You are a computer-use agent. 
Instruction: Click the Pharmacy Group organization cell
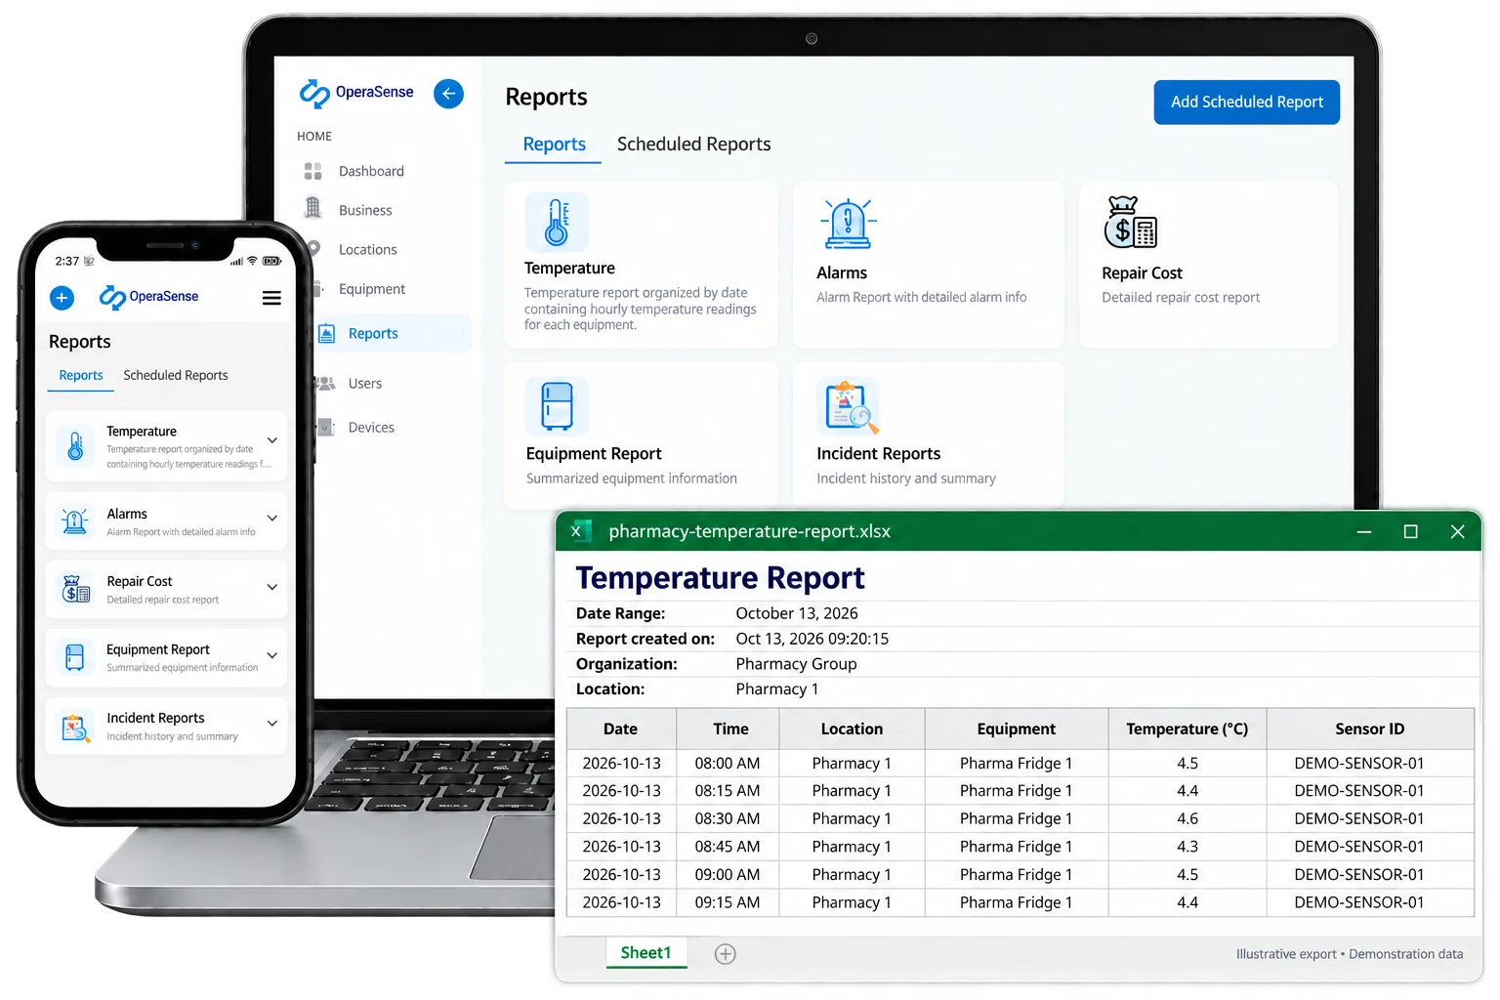(796, 664)
